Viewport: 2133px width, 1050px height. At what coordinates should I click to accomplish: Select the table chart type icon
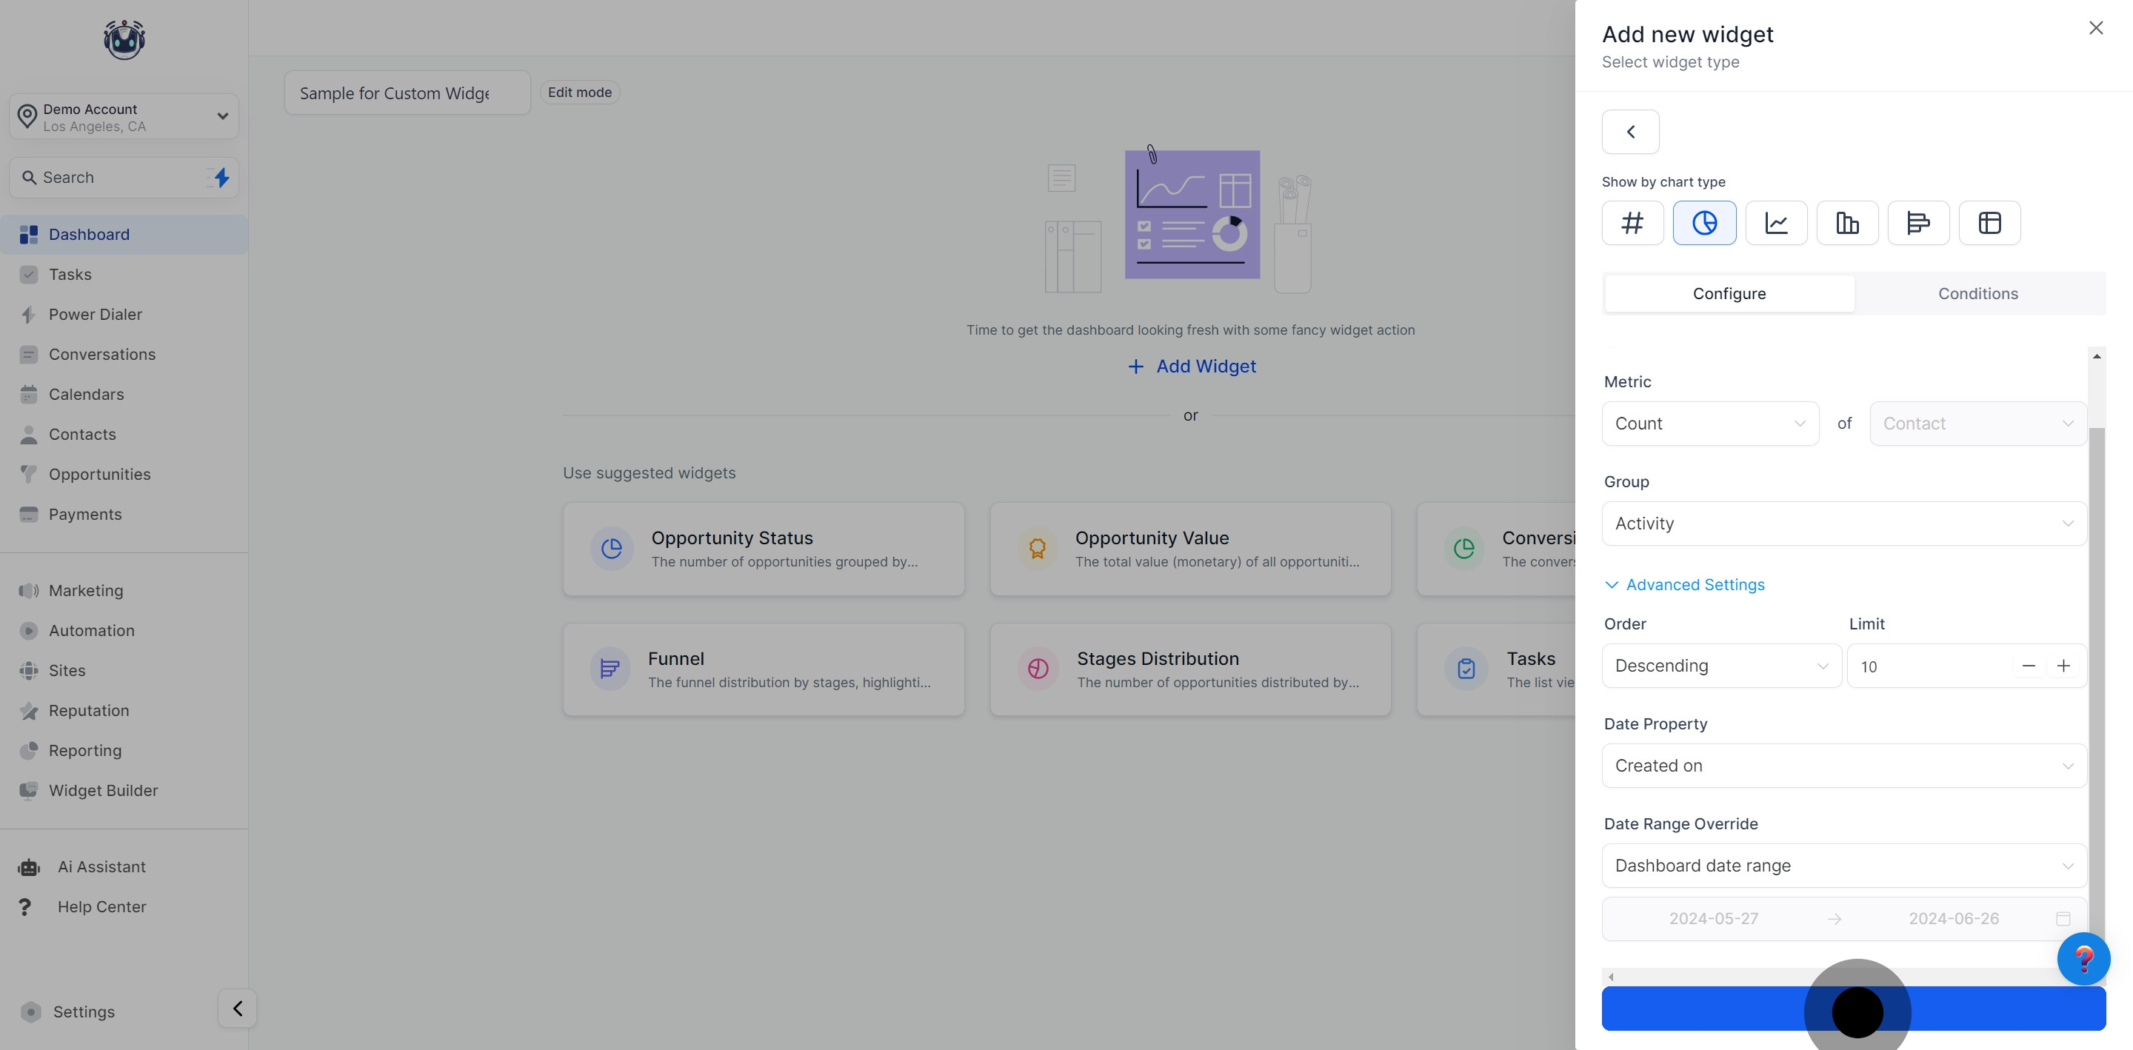pyautogui.click(x=1990, y=223)
